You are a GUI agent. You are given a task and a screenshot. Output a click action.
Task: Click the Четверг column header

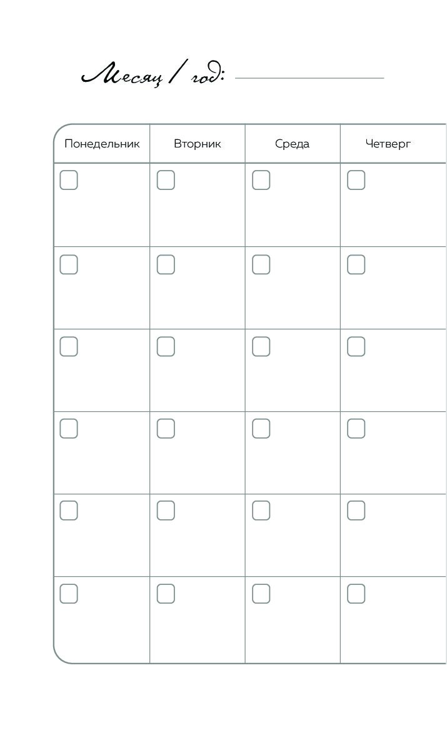388,144
